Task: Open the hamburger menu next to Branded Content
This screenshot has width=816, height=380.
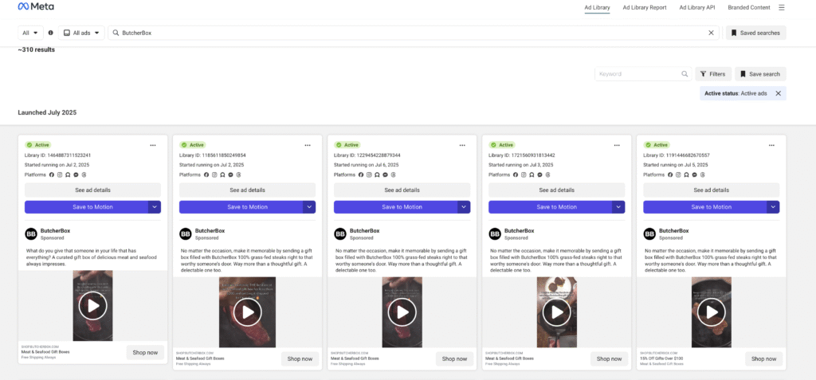Action: point(781,7)
